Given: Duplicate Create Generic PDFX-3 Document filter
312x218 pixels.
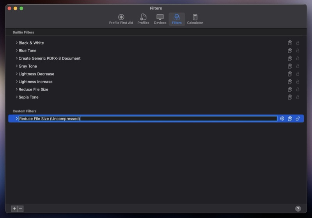Looking at the screenshot, I should 290,58.
